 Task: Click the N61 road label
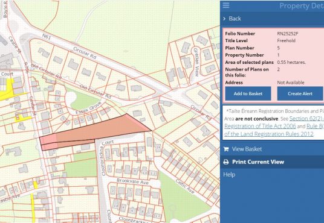click(x=47, y=37)
